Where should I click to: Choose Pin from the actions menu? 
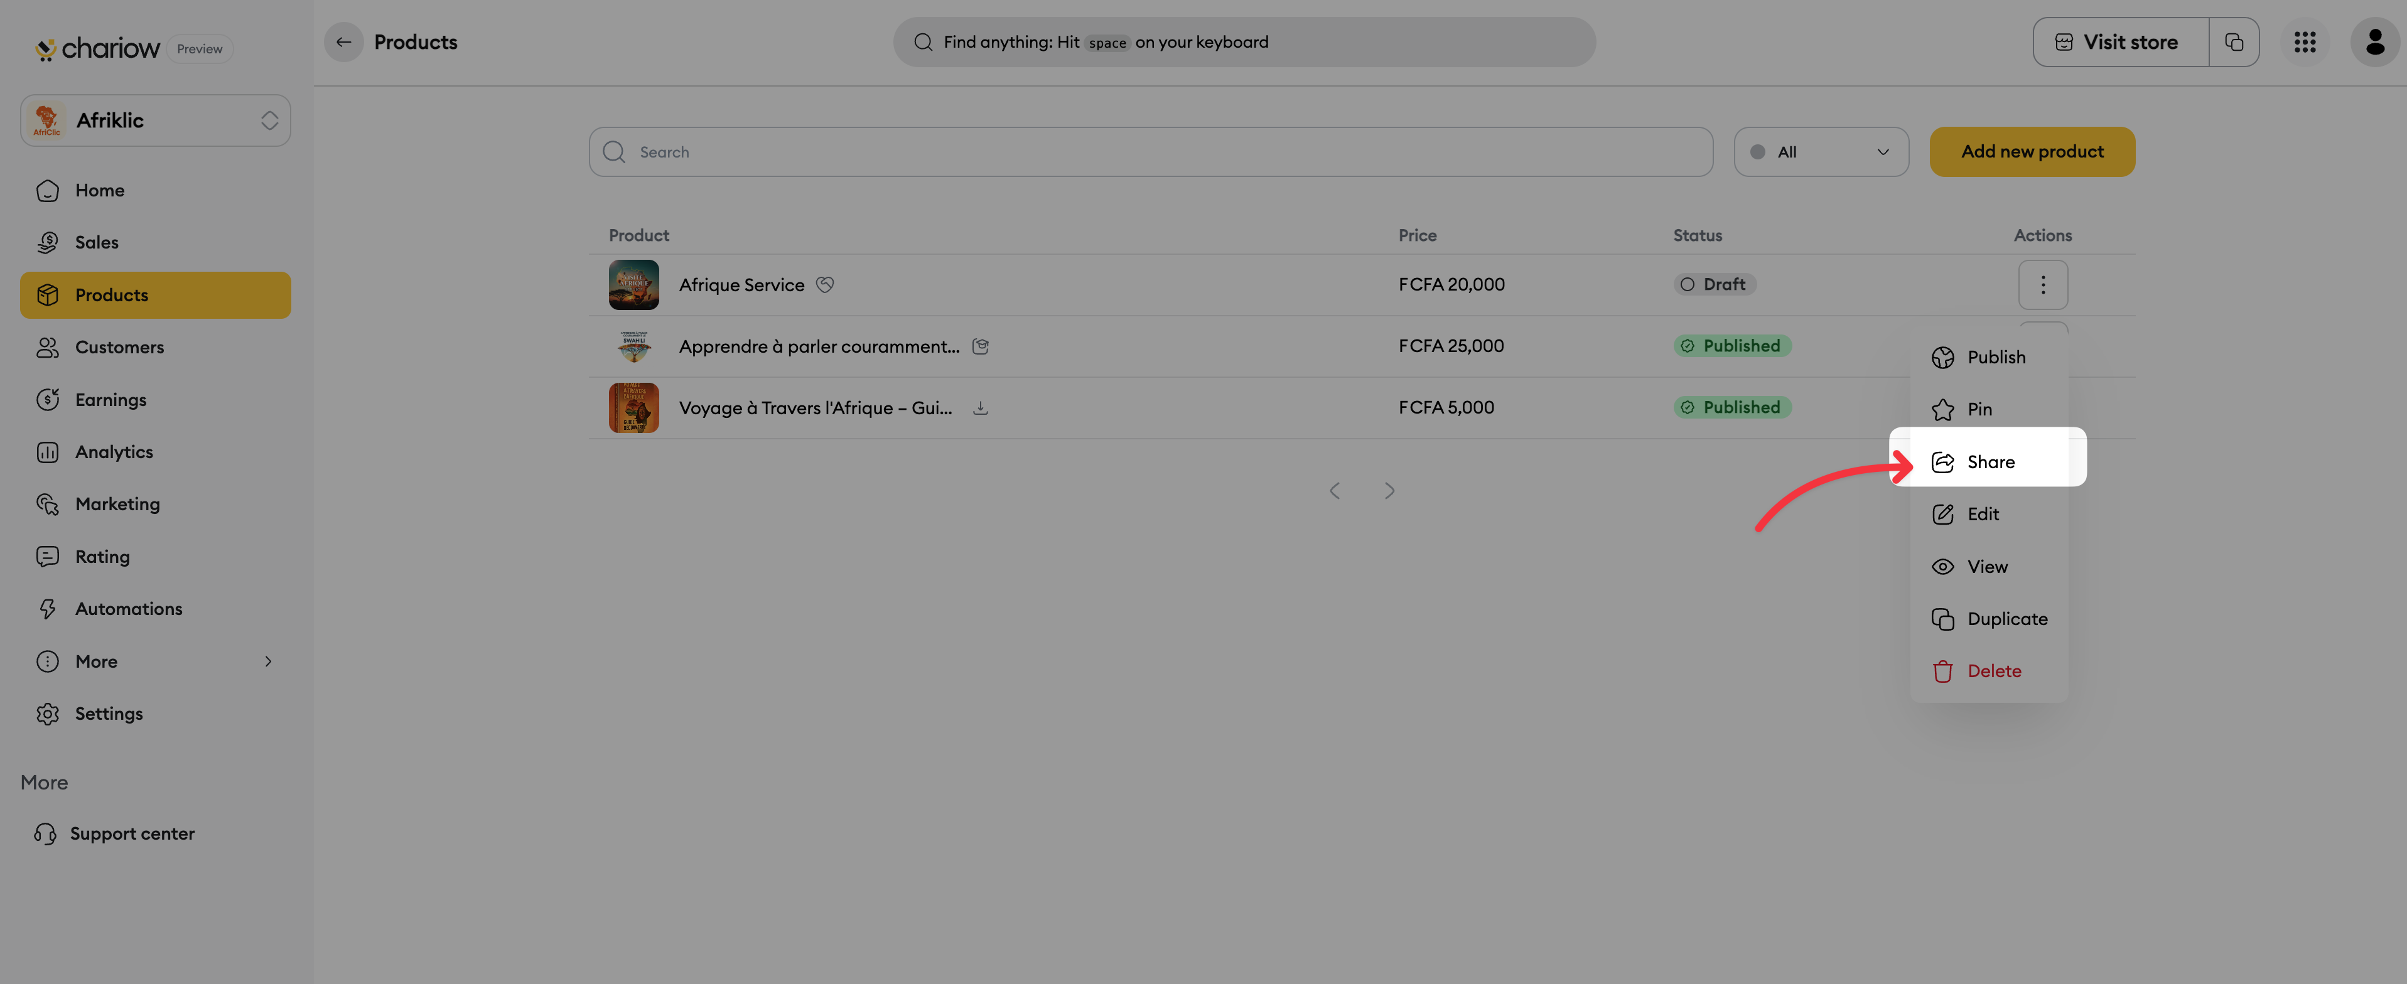pyautogui.click(x=1988, y=410)
